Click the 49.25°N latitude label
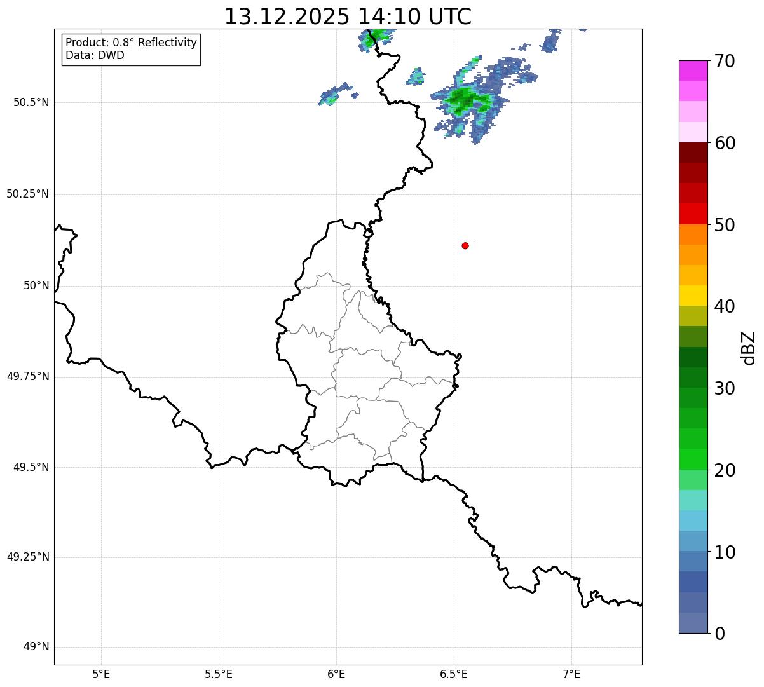The width and height of the screenshot is (764, 687). point(28,557)
